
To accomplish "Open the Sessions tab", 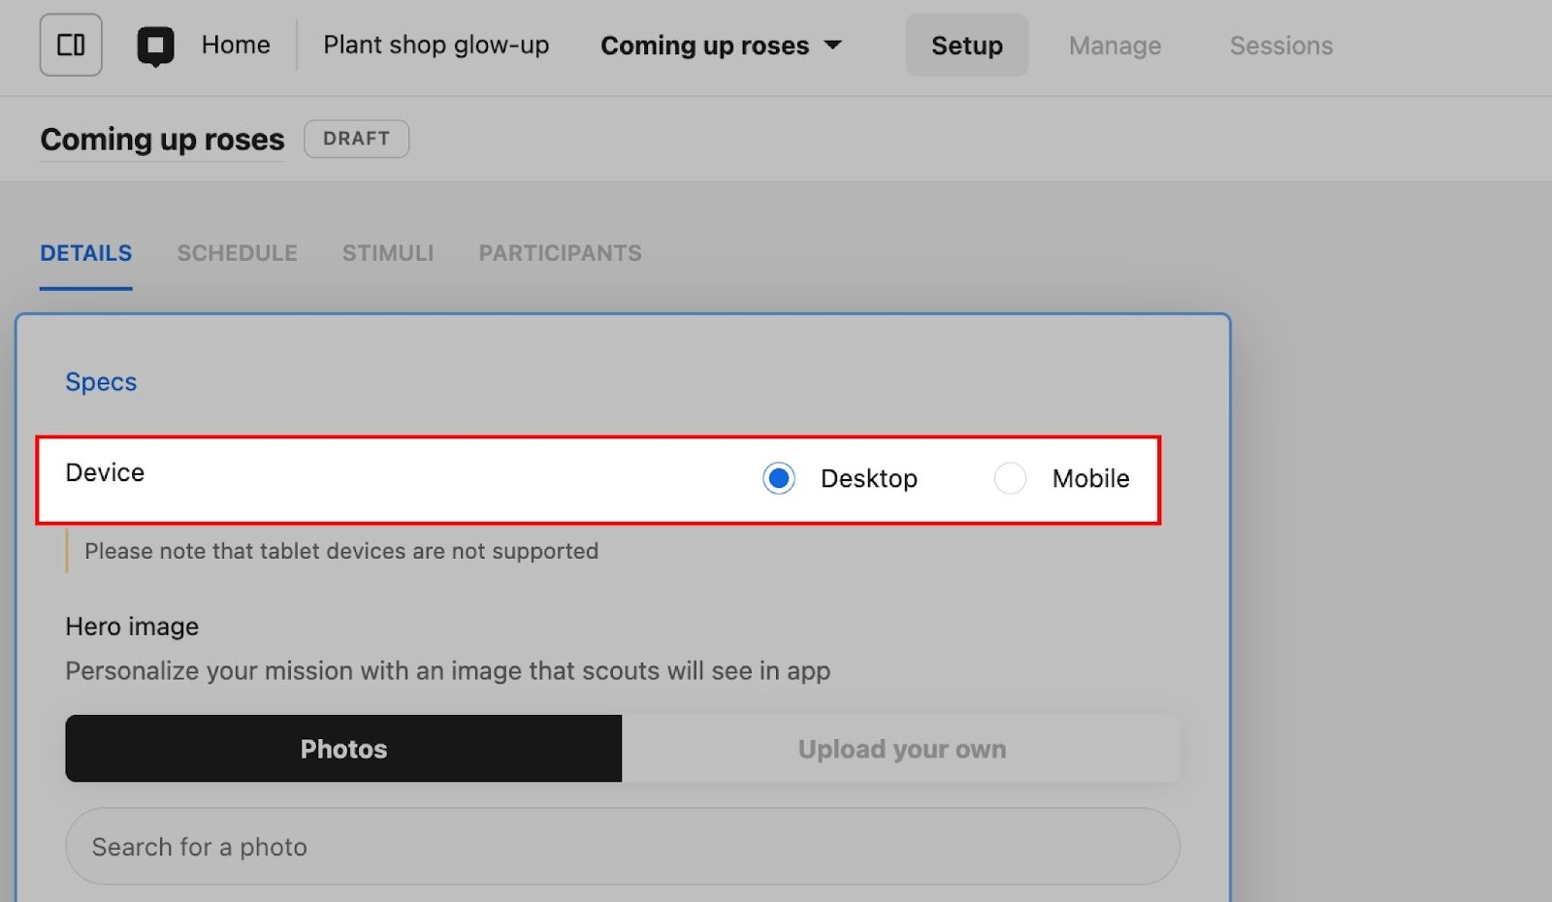I will (x=1280, y=46).
